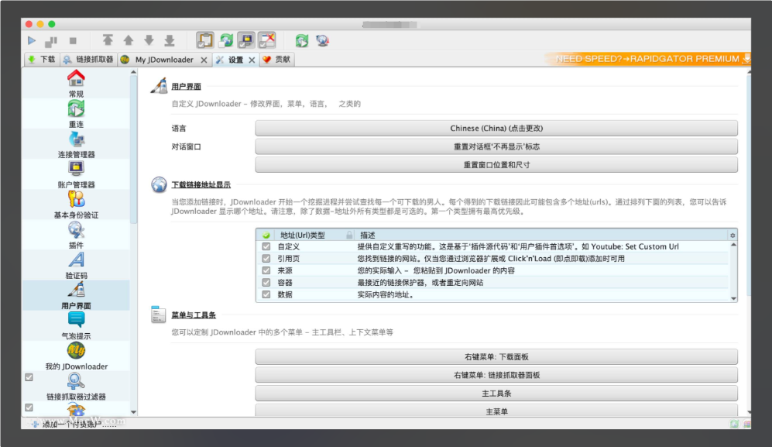Start all downloads with the play icon
The image size is (772, 447).
coord(32,40)
